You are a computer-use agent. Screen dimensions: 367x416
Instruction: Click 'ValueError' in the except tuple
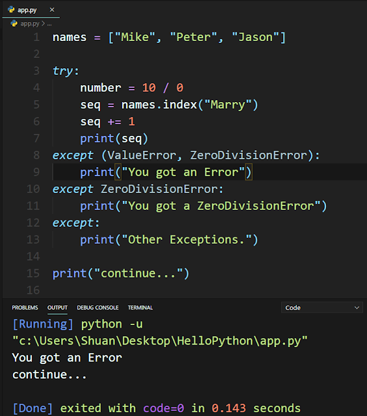coord(142,155)
